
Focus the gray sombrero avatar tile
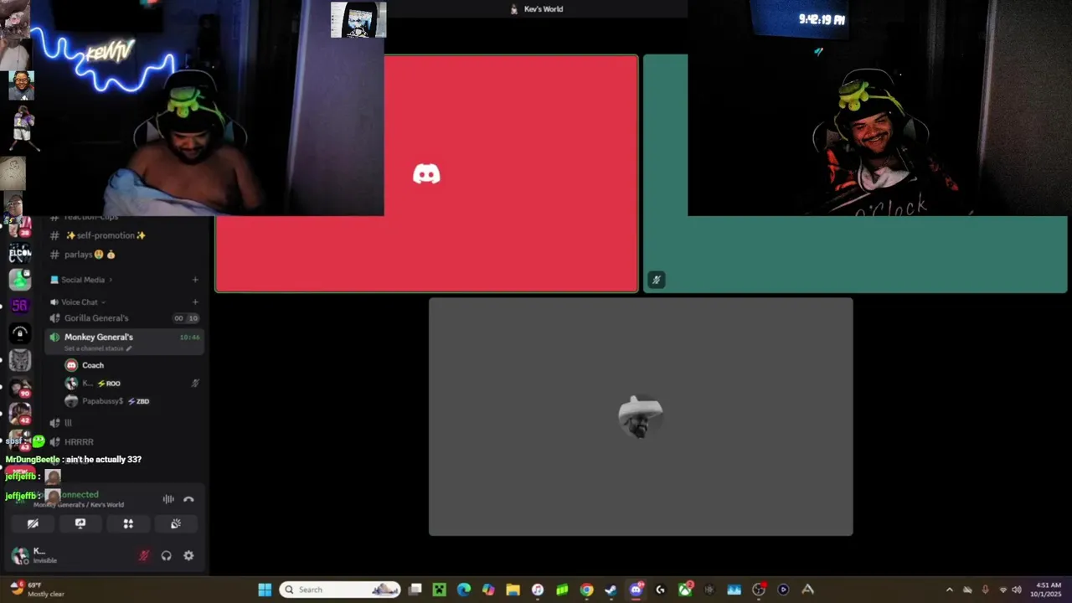(x=641, y=416)
